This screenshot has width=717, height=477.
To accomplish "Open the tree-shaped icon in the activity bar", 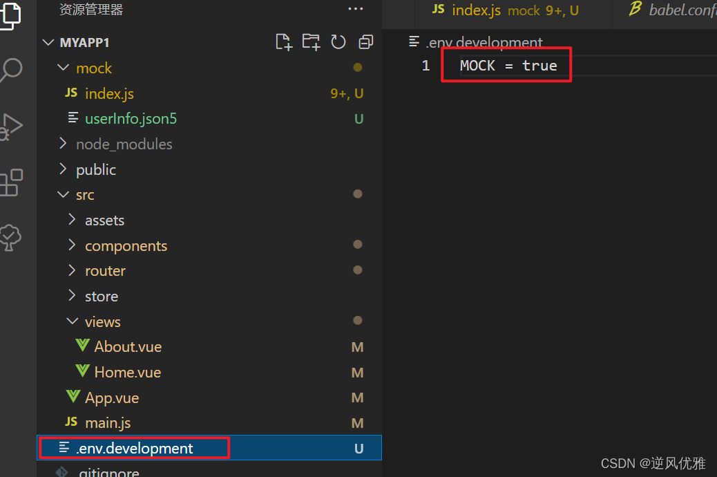I will coord(10,238).
